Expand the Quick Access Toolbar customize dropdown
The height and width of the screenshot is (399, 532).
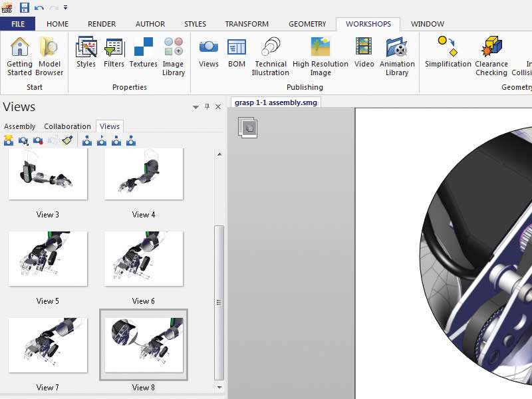65,7
